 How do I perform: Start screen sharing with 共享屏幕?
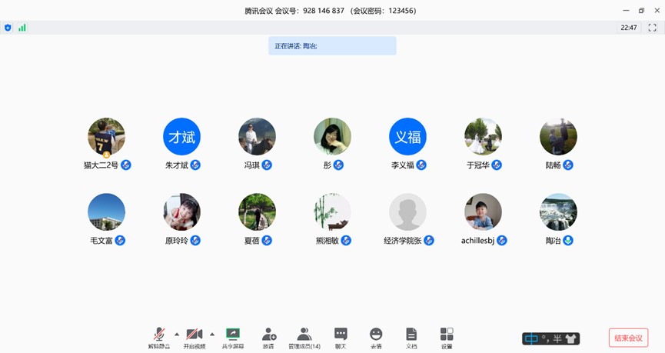[x=233, y=335]
